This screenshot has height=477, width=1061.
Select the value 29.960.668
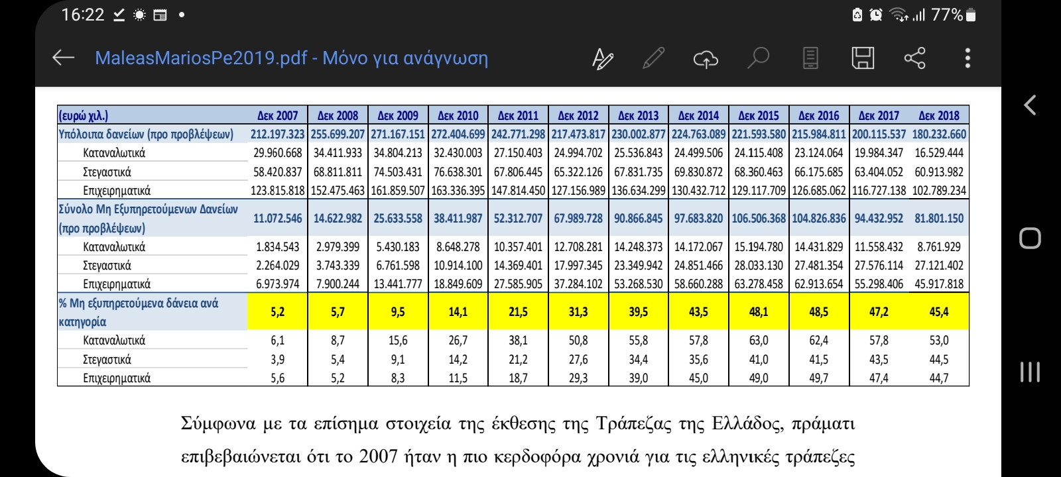pos(277,152)
